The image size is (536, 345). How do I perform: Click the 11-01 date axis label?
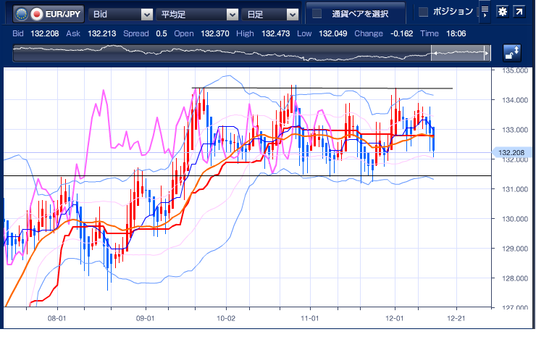click(310, 318)
